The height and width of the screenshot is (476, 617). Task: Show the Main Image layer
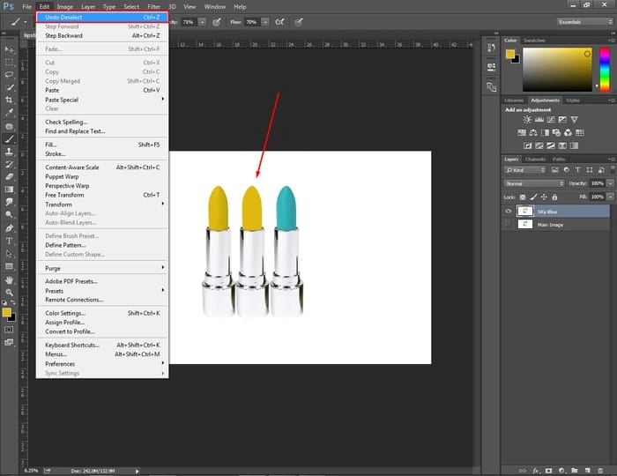pyautogui.click(x=509, y=224)
